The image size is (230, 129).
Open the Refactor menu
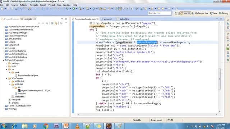pos(24,5)
